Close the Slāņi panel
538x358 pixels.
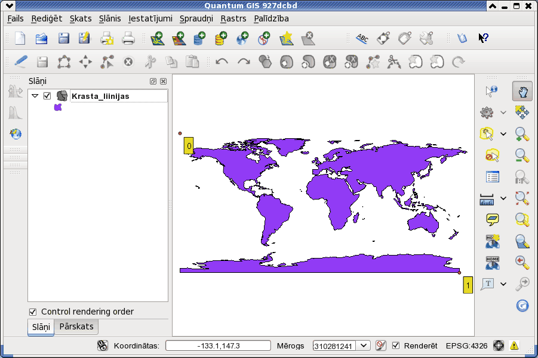coord(164,81)
